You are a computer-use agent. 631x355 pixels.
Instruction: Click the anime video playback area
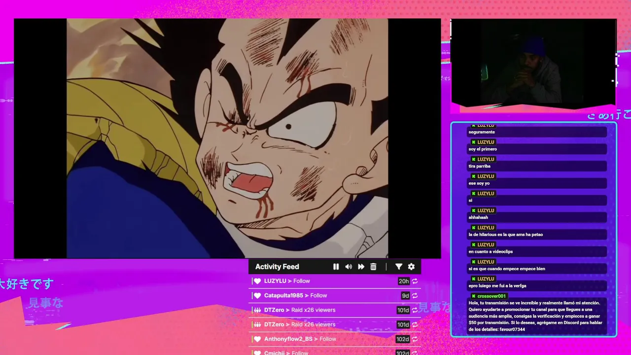pyautogui.click(x=227, y=138)
